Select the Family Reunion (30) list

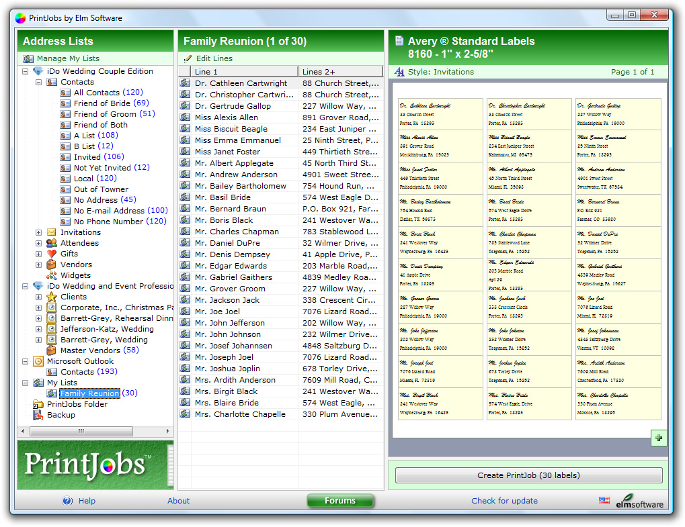point(99,393)
